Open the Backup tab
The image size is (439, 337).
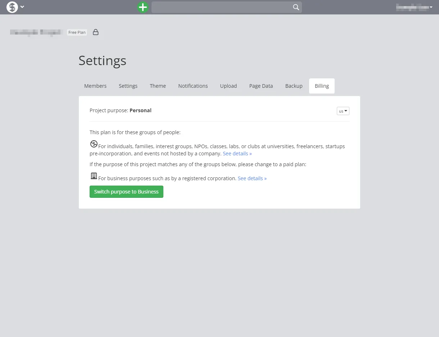tap(294, 86)
